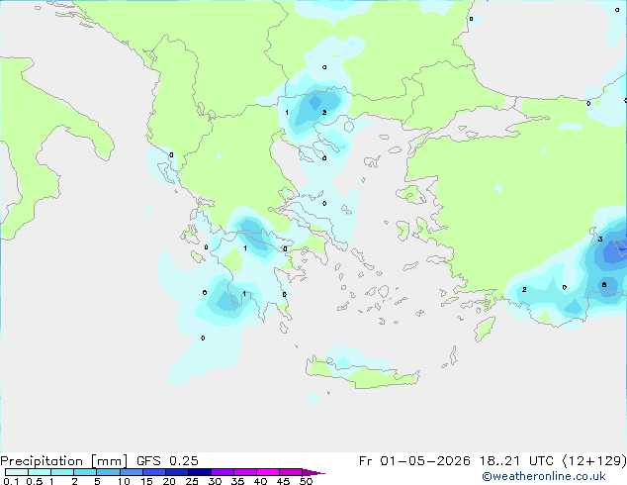Click the '50' legend scale value

(x=306, y=481)
